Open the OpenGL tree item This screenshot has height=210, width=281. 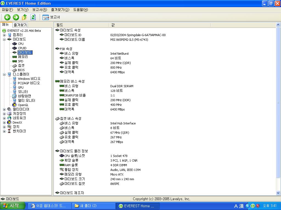pyautogui.click(x=23, y=105)
